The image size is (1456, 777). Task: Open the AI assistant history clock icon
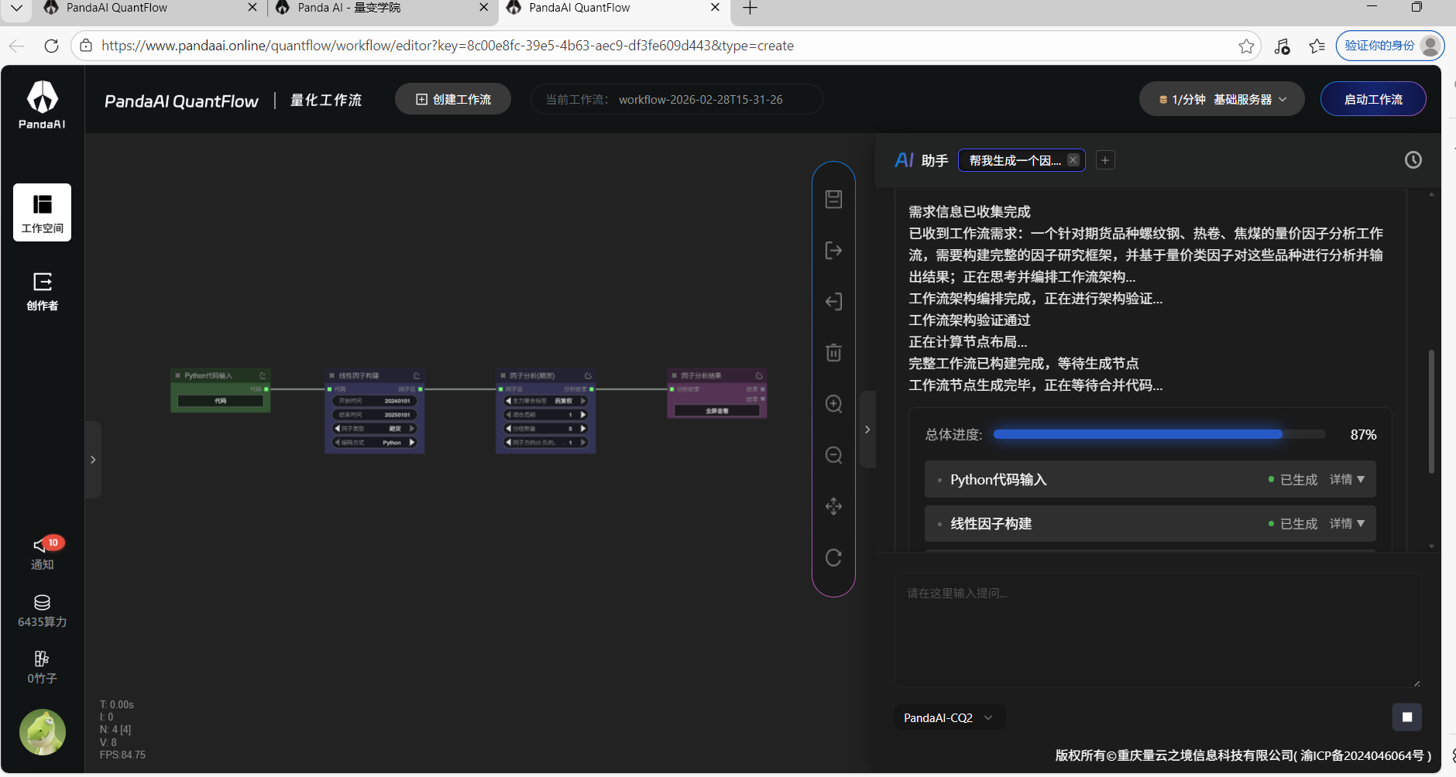click(x=1413, y=160)
